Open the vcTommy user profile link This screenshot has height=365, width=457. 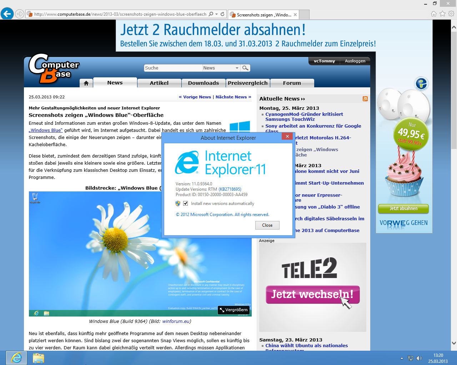point(324,61)
